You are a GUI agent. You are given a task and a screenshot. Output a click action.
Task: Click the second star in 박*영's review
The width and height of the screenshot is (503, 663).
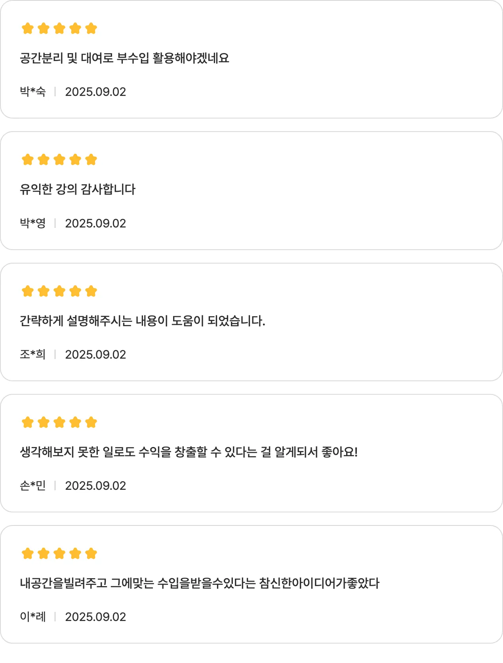tap(44, 160)
